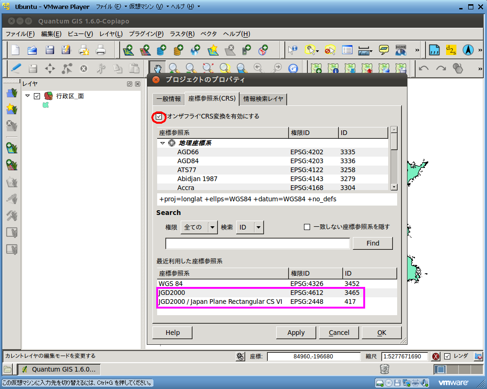
Task: Toggle visibility of 行政区_面 layer
Action: point(37,96)
